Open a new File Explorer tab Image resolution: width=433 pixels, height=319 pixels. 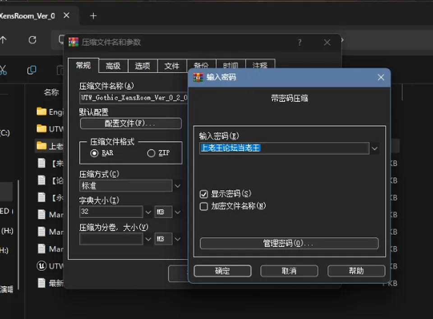(93, 16)
